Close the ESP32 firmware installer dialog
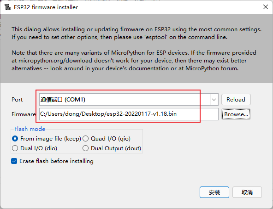Viewport: 273px width, 209px height. 266,7
